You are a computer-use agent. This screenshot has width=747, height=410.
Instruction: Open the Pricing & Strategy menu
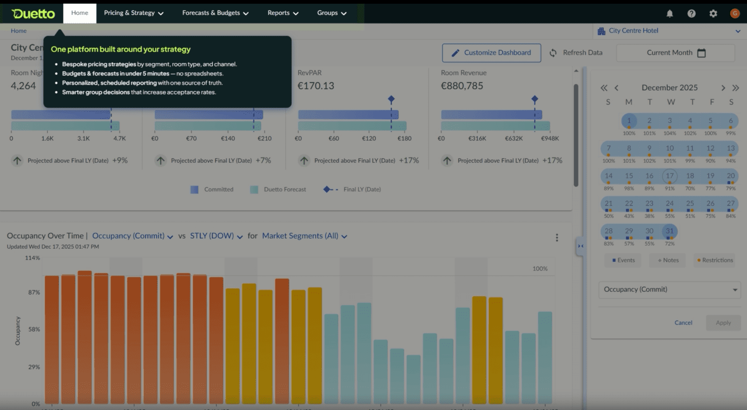point(134,13)
